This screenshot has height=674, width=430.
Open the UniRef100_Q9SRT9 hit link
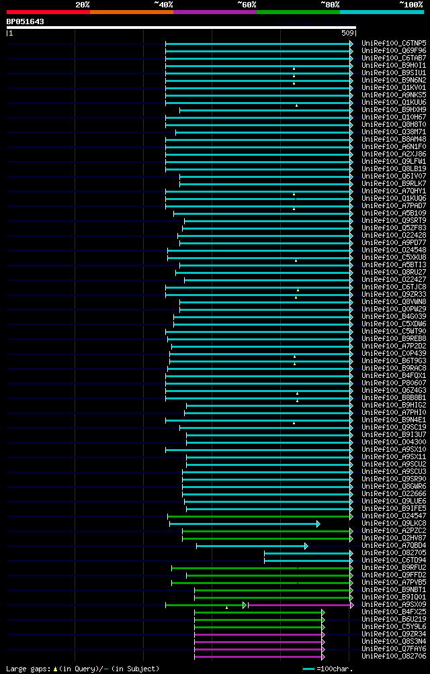tap(394, 221)
